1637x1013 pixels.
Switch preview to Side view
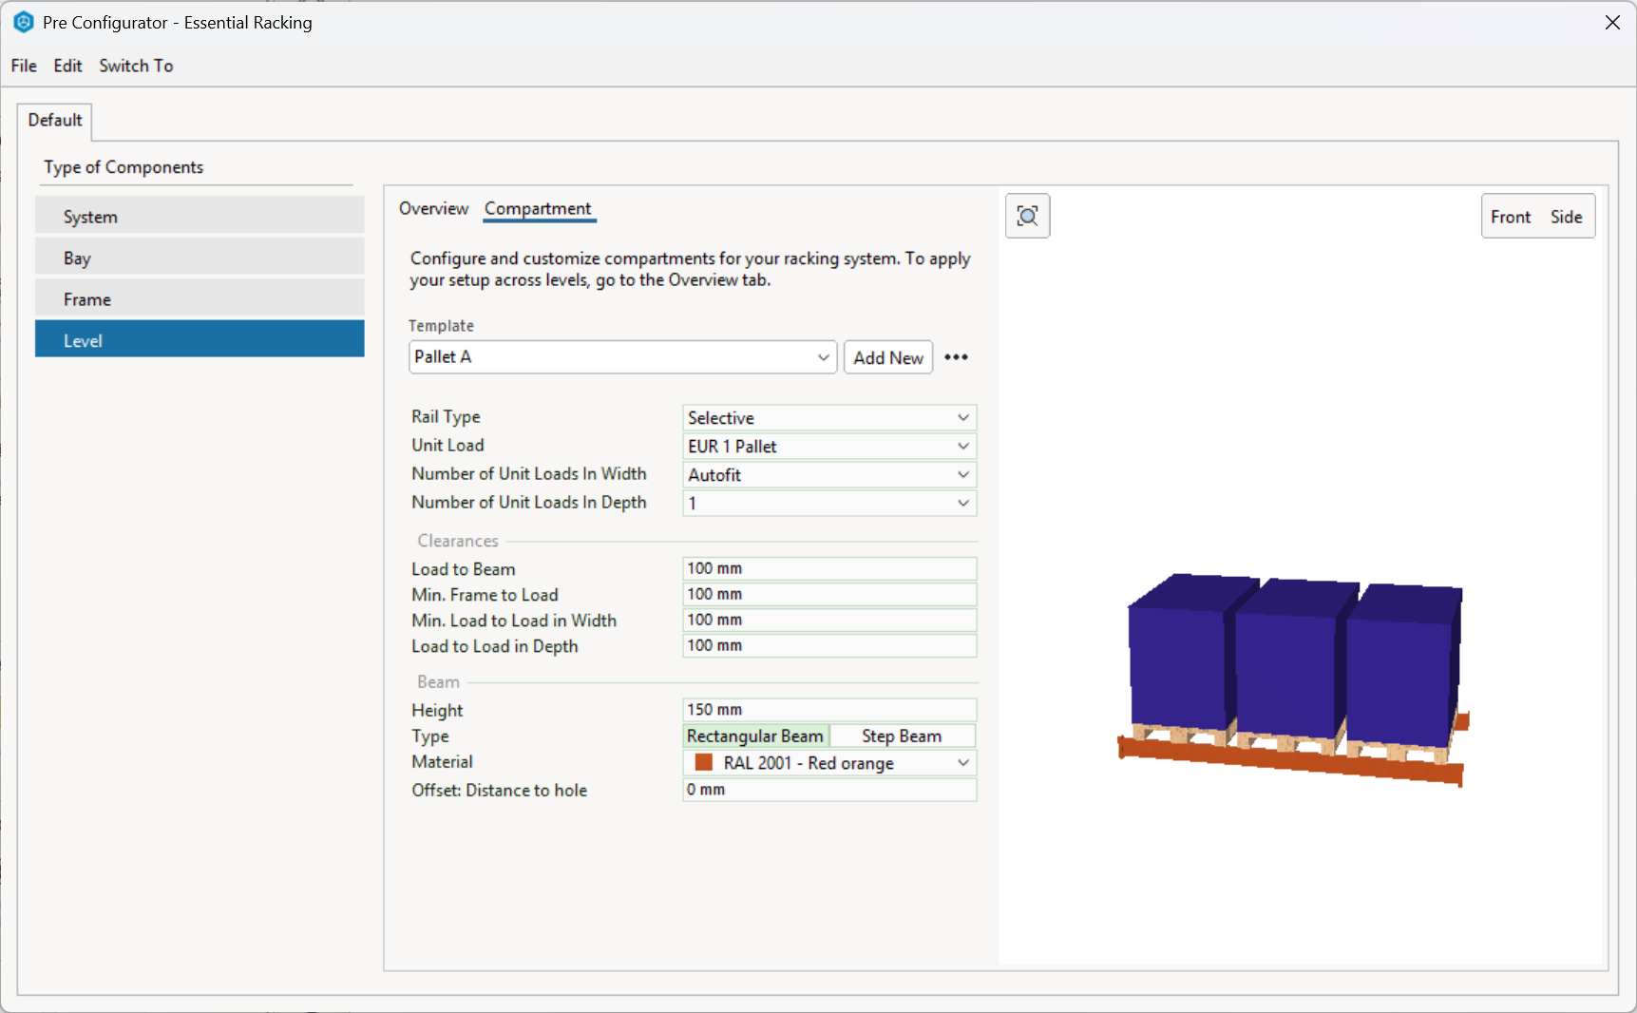(x=1566, y=217)
